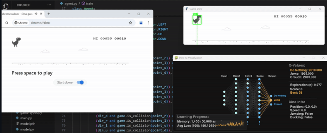
Task: Click the Do Nothing output node label
Action: 280,96
